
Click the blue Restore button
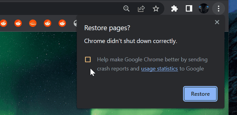[x=200, y=94]
